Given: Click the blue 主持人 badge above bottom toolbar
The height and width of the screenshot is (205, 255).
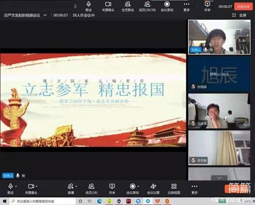Looking at the screenshot, I should (8, 176).
